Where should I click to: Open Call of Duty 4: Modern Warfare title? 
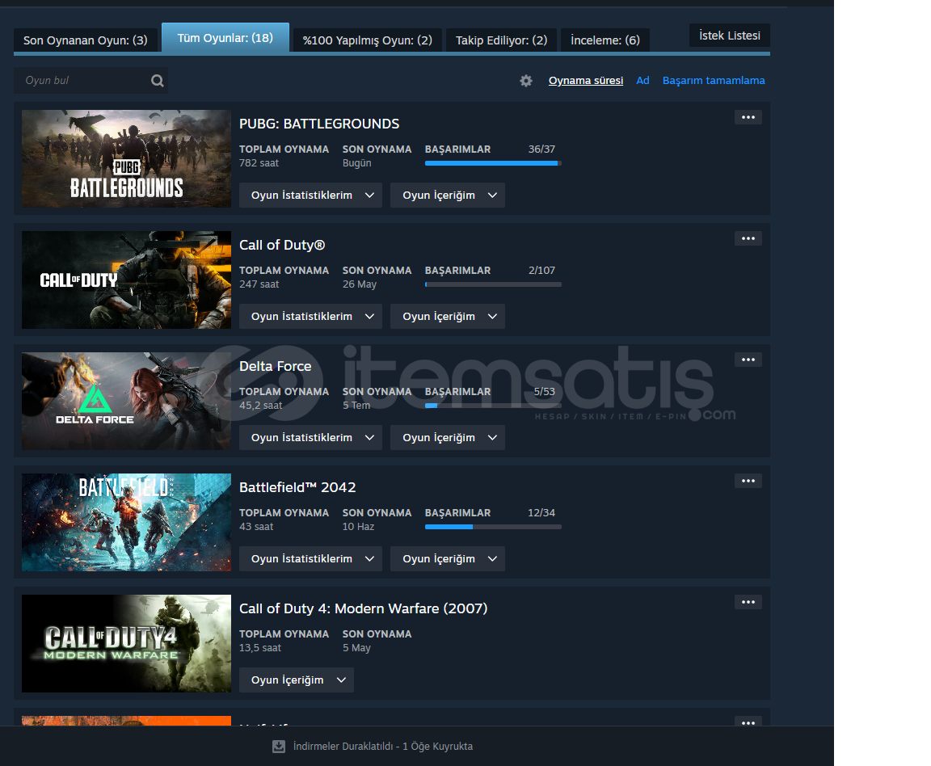click(x=364, y=608)
